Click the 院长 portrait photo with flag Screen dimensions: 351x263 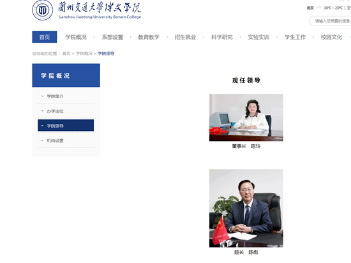coord(246,208)
